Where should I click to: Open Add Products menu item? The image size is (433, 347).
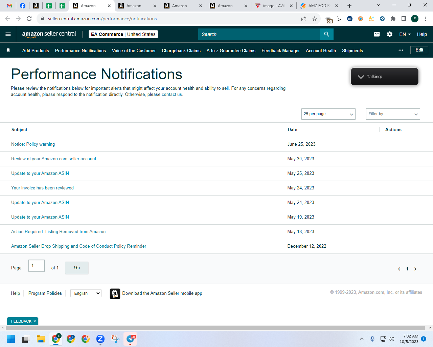[36, 50]
